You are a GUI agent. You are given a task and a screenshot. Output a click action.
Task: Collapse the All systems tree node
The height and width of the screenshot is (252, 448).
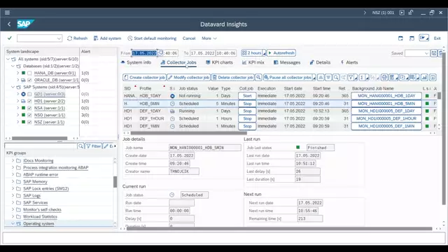8,59
